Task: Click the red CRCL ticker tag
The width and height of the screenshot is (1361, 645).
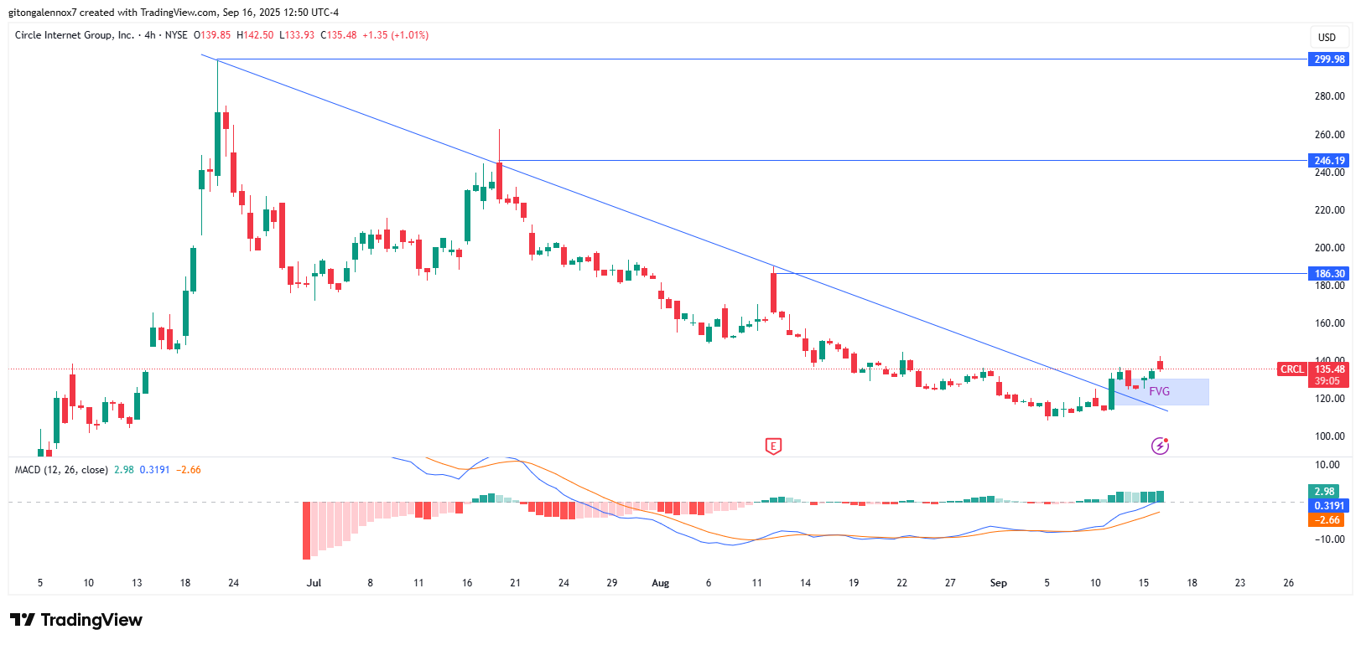Action: click(x=1291, y=369)
